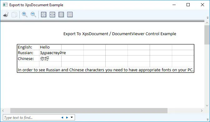Click the 'Russian:' table cell
The image size is (210, 122).
tap(28, 53)
